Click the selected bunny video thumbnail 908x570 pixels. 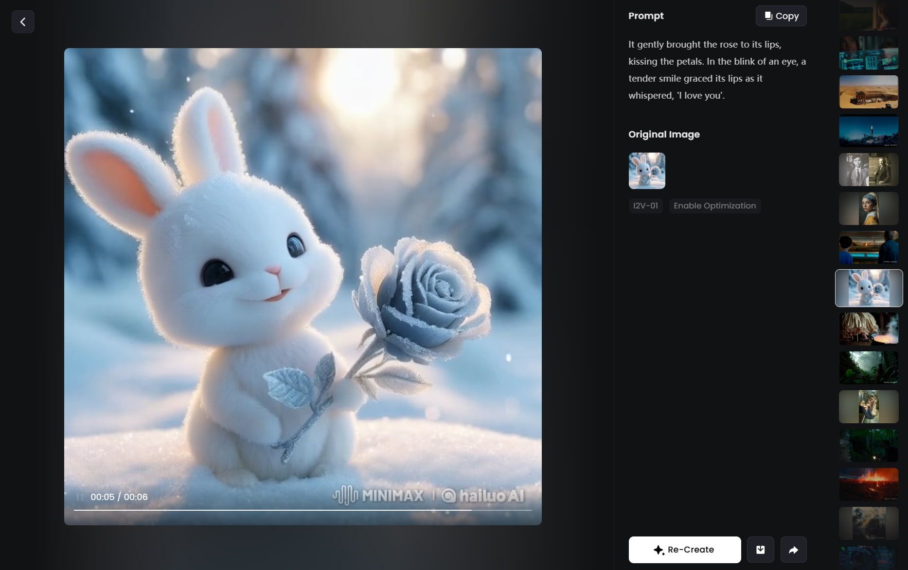coord(868,288)
